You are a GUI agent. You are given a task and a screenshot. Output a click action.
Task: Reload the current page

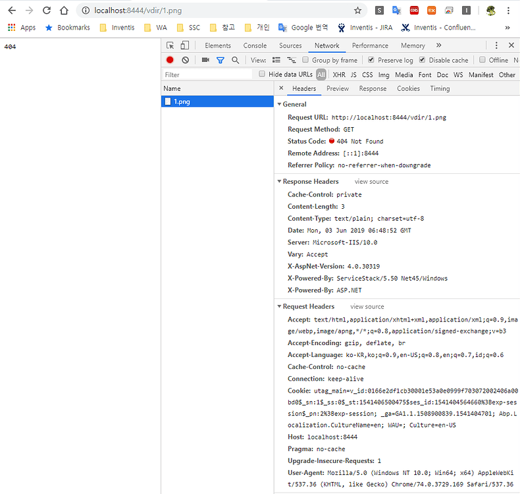point(47,11)
